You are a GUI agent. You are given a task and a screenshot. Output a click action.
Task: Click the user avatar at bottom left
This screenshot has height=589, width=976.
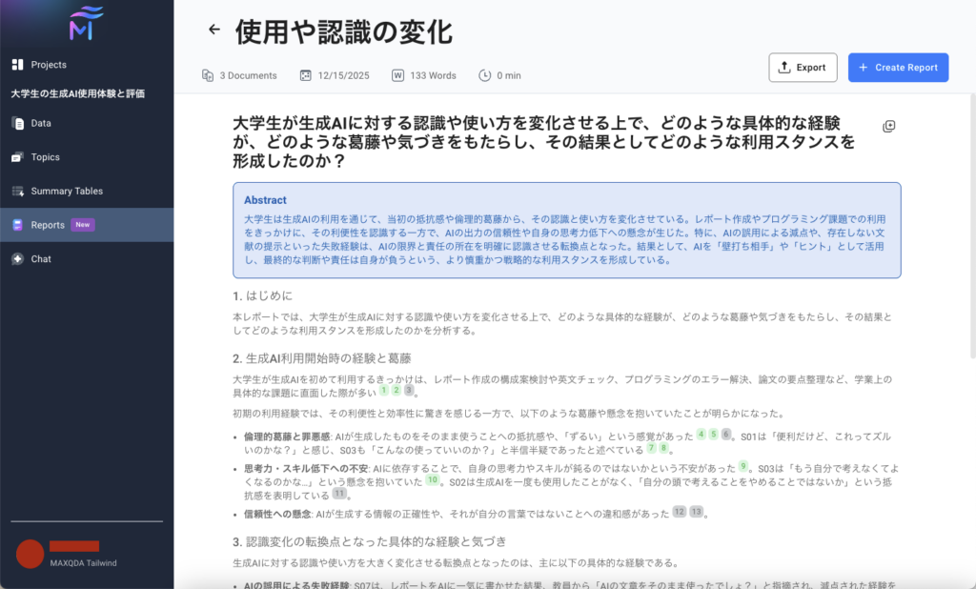[30, 554]
